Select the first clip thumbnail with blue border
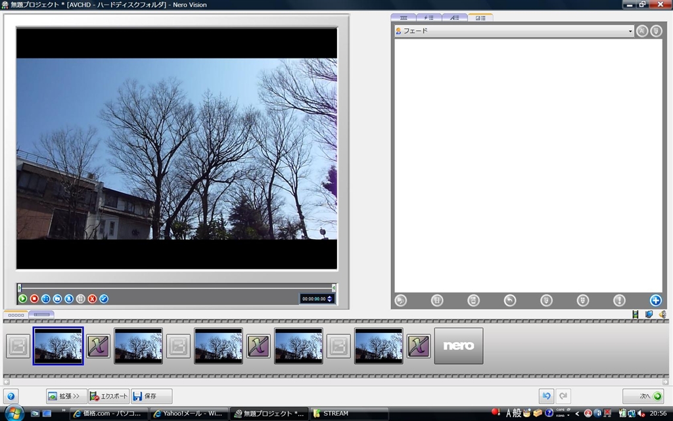This screenshot has height=421, width=673. (x=58, y=346)
